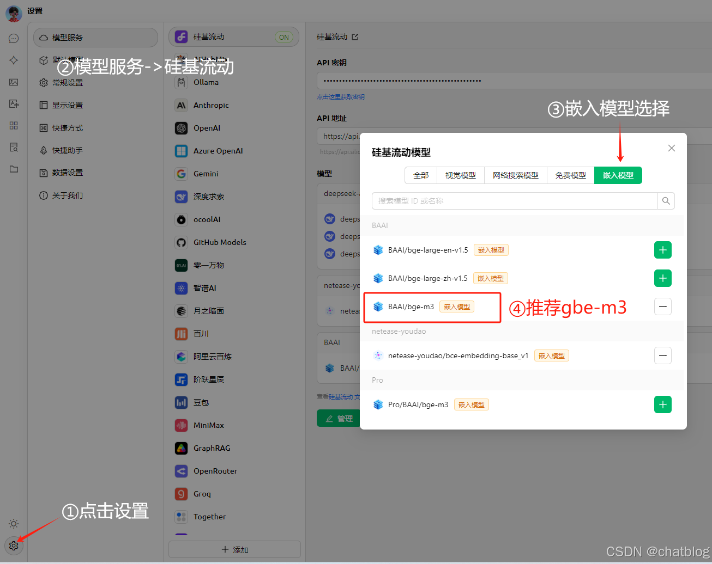712x564 pixels.
Task: Select the Groq provider
Action: point(234,494)
